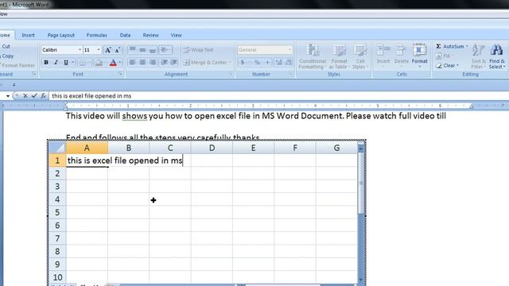Switch to the Review tab
509x286 pixels.
click(150, 35)
